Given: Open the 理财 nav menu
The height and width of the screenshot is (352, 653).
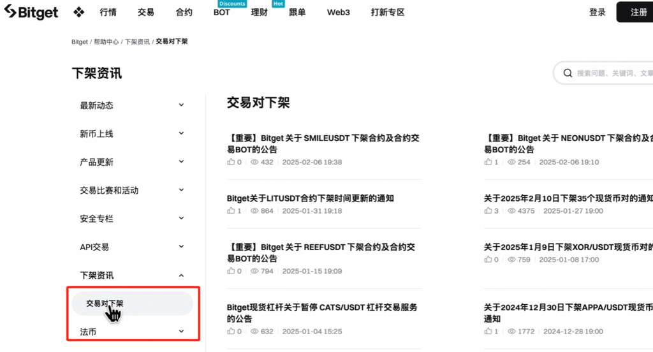Looking at the screenshot, I should (x=259, y=13).
